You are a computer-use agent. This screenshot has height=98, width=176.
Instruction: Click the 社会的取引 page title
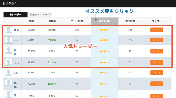click(x=10, y=4)
